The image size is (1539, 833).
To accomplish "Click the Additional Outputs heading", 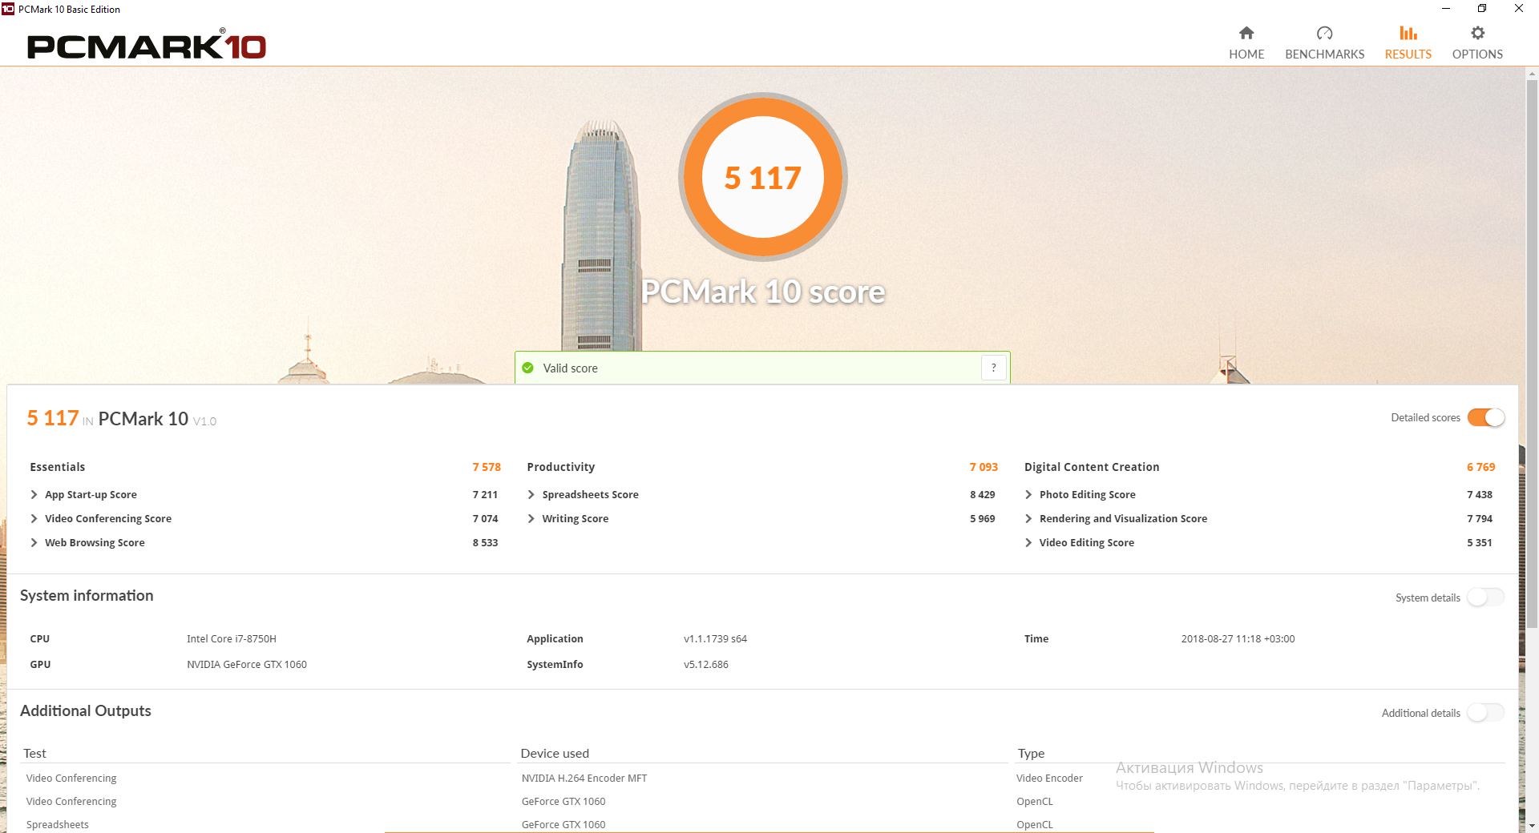I will (x=86, y=711).
